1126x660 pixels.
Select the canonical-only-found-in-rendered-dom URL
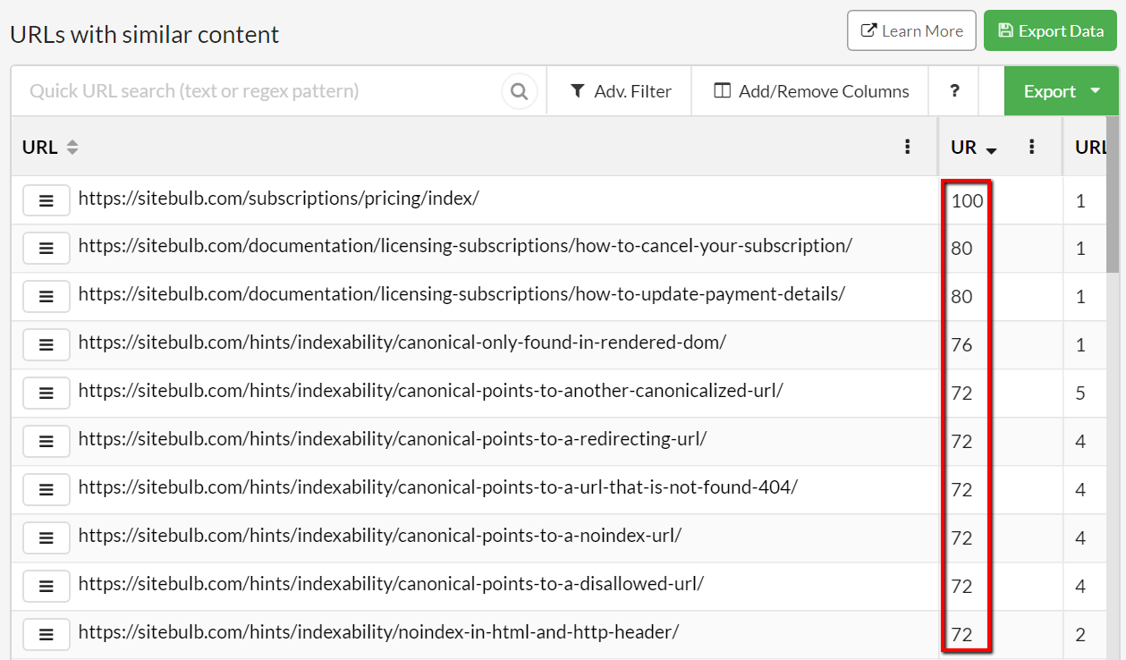click(402, 343)
